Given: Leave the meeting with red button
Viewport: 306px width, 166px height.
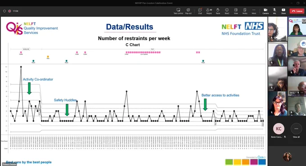Looking at the screenshot, I should pos(297,11).
